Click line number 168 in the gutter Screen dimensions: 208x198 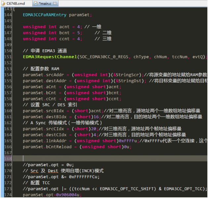[8, 159]
